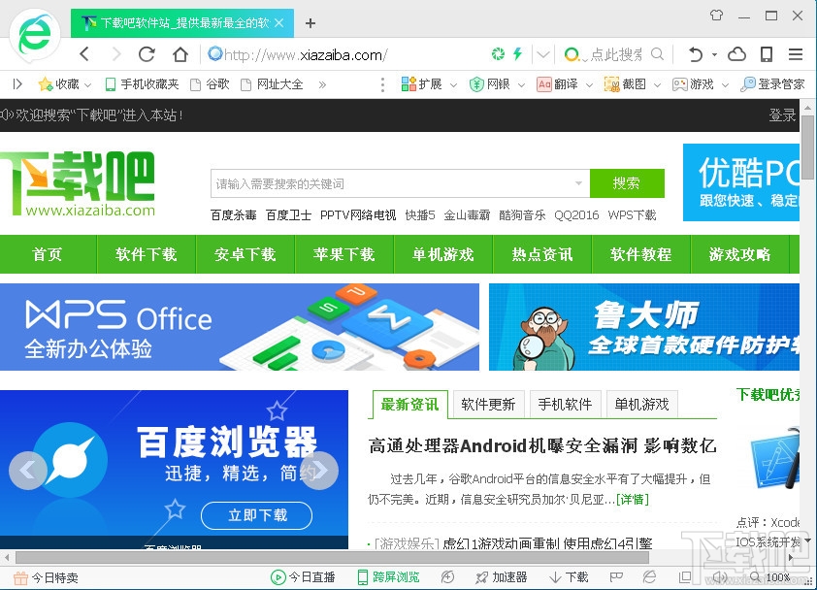This screenshot has width=817, height=590.
Task: Open 安卓下载 navigation item
Action: coord(245,254)
